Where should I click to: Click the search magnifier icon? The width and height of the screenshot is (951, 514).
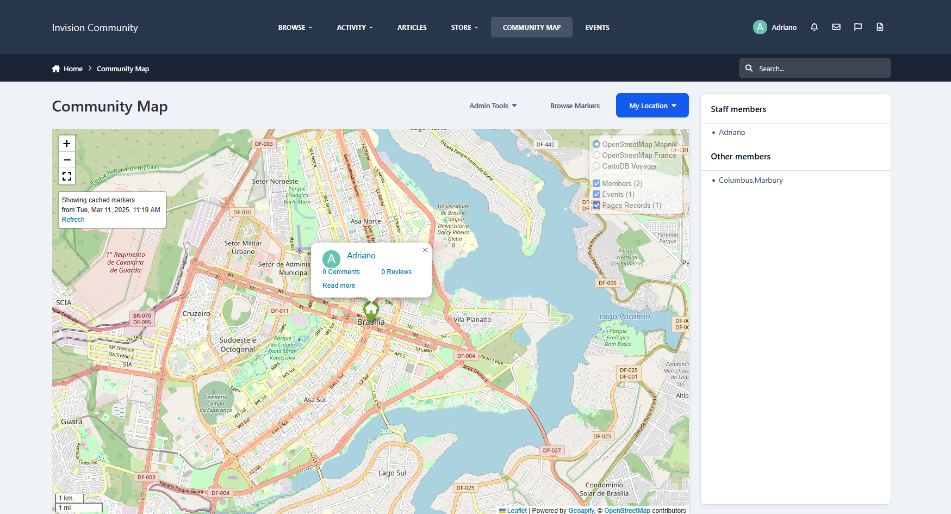click(x=749, y=68)
